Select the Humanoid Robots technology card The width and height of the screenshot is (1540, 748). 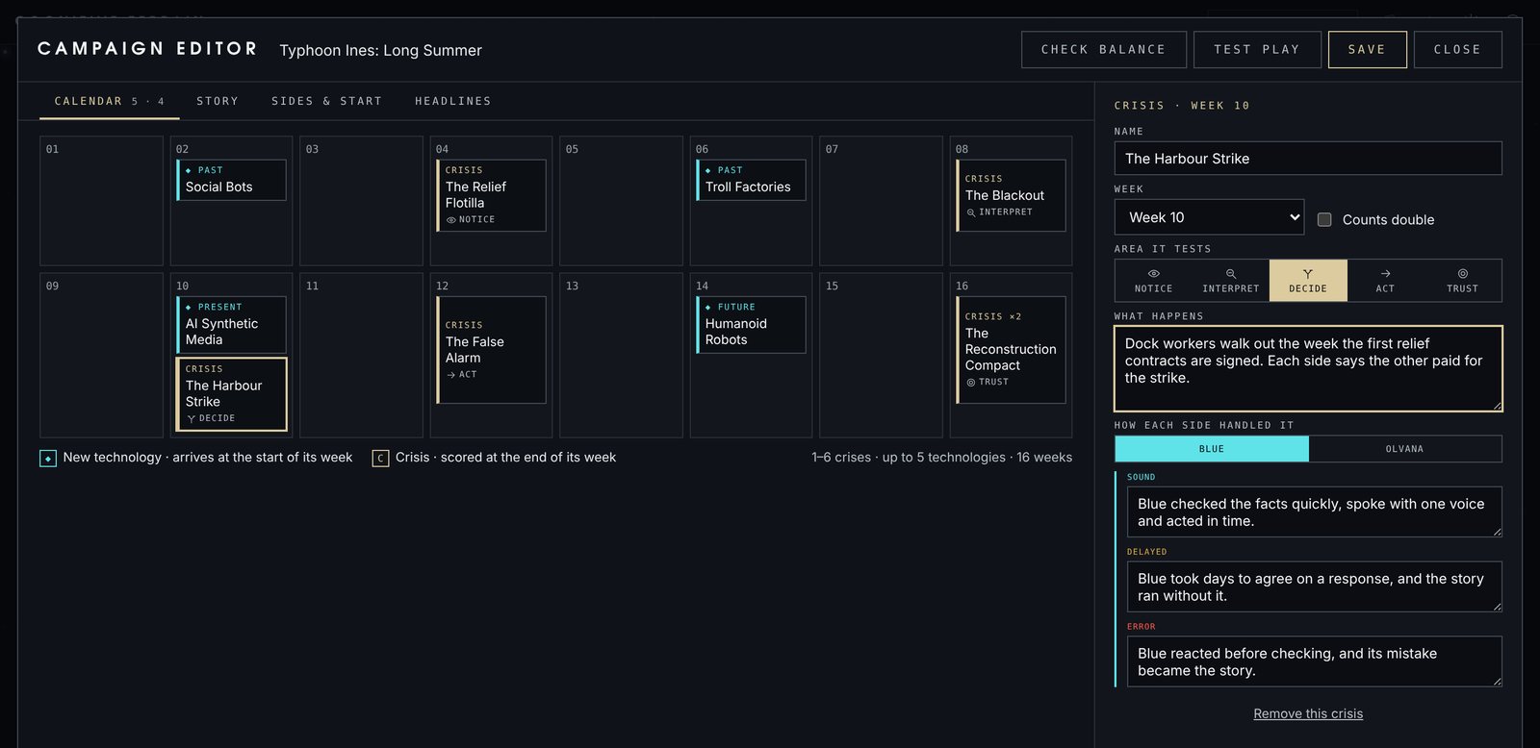(751, 325)
